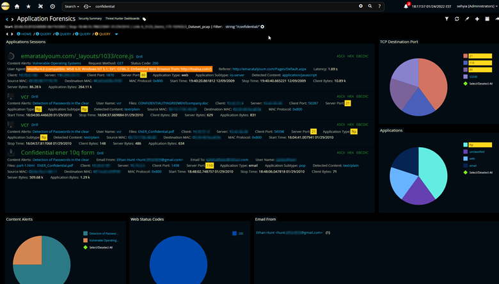Click the clear circle icon in search bar
The height and width of the screenshot is (284, 499).
pos(361,6)
